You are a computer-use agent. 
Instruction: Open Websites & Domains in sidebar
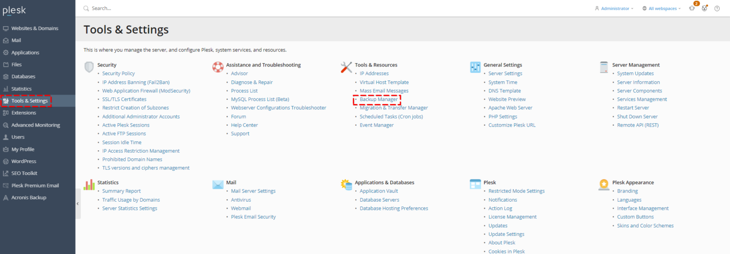click(35, 29)
